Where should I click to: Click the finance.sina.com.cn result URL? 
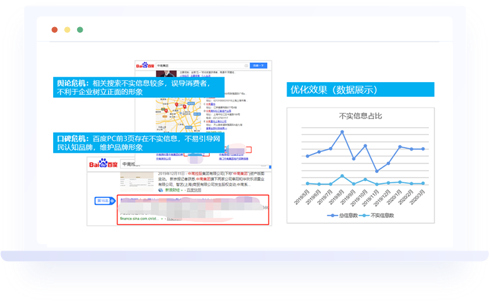pos(139,218)
